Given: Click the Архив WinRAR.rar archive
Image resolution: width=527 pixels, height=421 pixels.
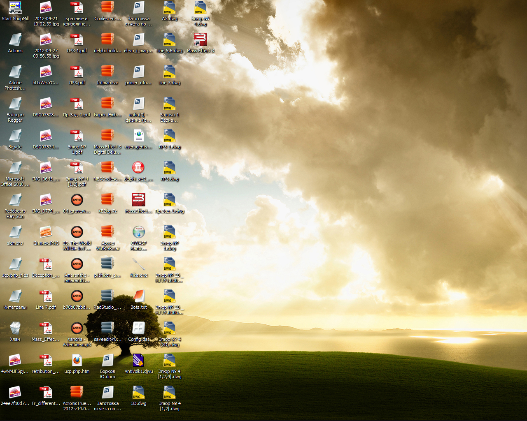Looking at the screenshot, I should pyautogui.click(x=108, y=238).
